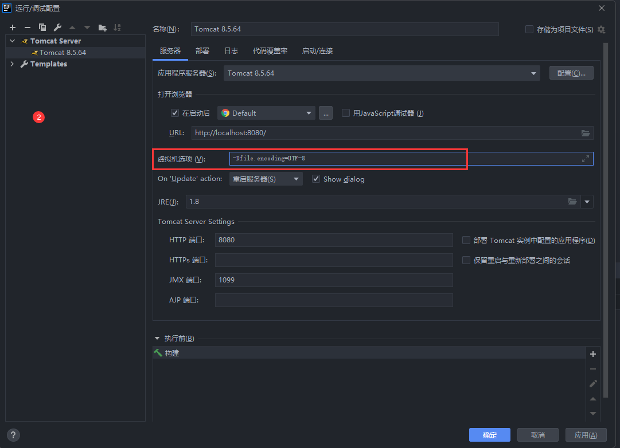
Task: Switch to the 日志 tab
Action: coord(231,51)
